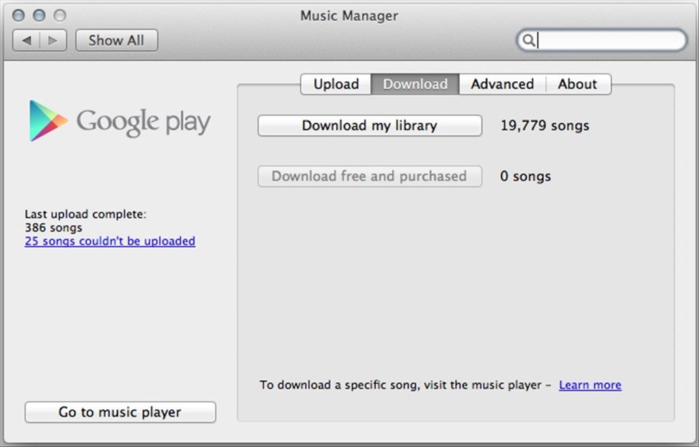
Task: Minimize the Music Manager window
Action: (x=39, y=16)
